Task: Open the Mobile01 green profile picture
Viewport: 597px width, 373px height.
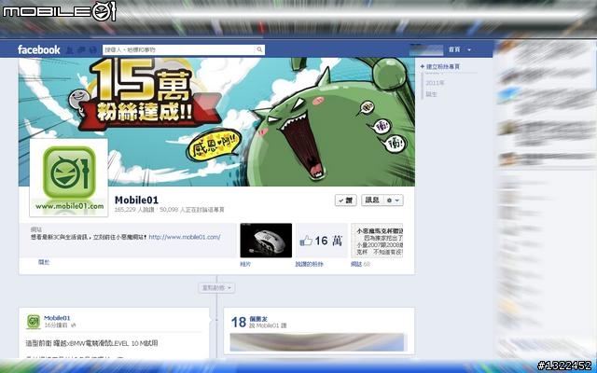Action: pos(69,178)
